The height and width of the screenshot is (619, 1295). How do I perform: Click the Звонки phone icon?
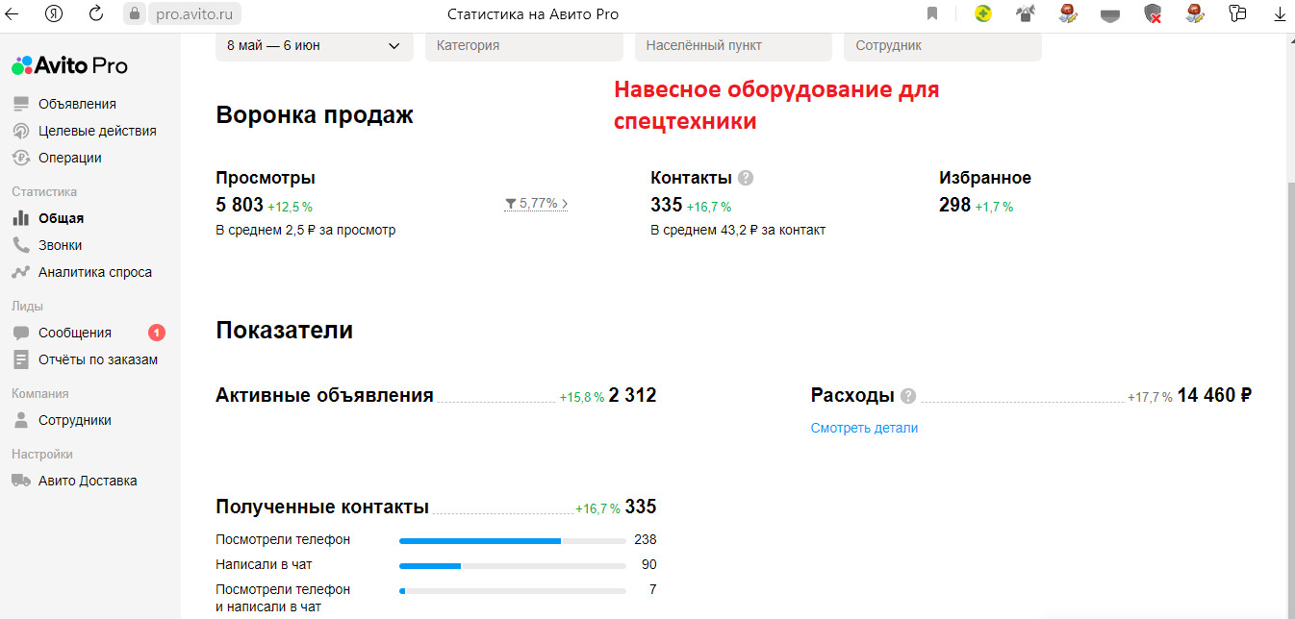20,245
